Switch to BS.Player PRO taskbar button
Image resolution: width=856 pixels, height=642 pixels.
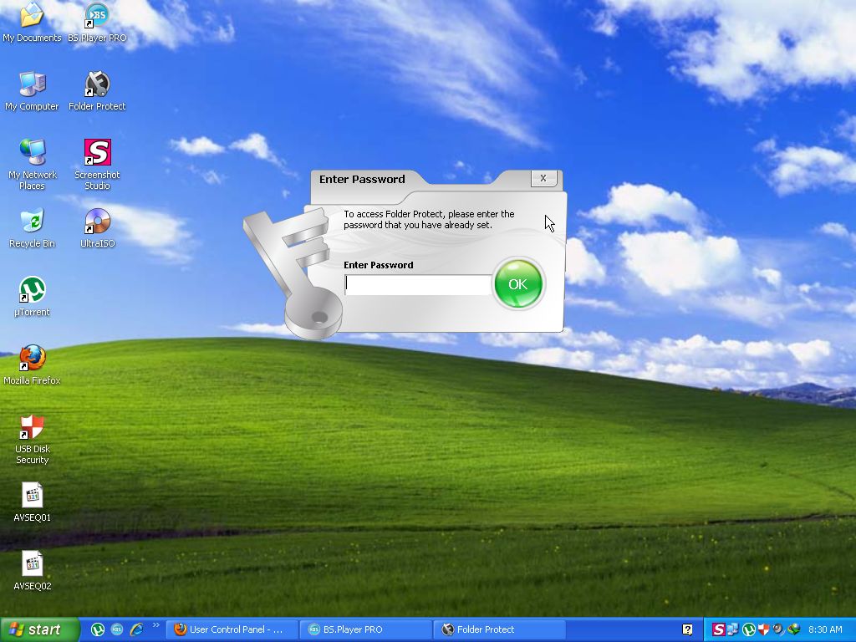point(366,629)
